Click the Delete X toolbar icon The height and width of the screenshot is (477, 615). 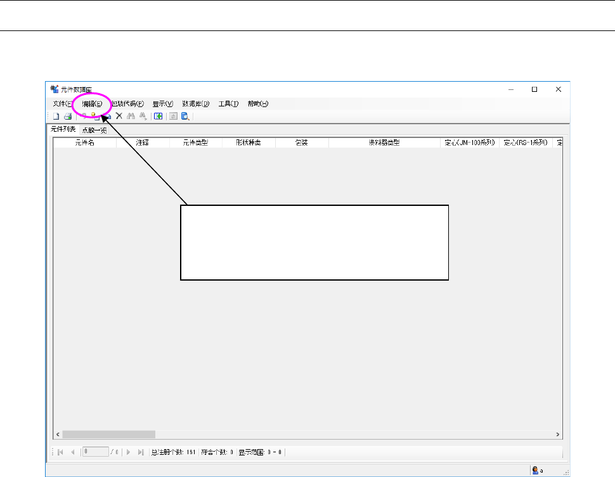coord(119,116)
